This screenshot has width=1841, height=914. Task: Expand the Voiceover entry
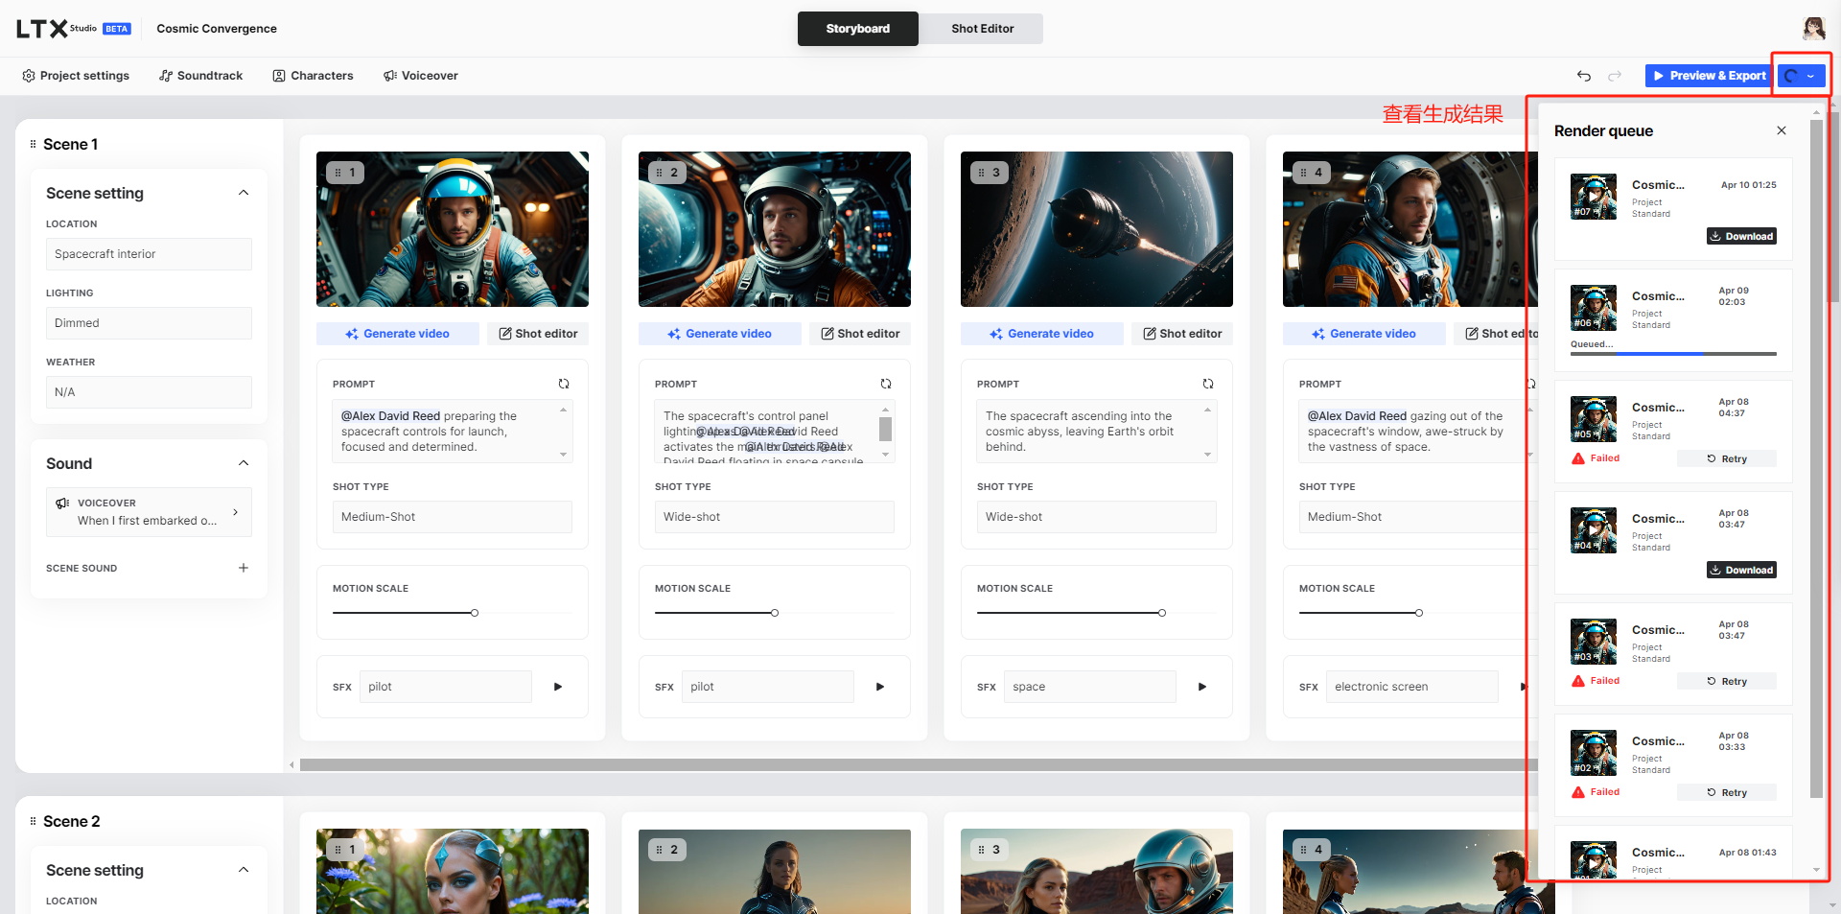(236, 512)
